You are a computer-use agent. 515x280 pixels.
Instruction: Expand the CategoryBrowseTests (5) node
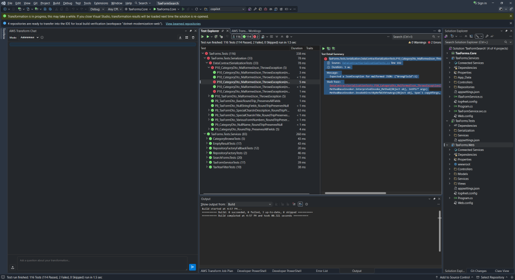point(207,139)
